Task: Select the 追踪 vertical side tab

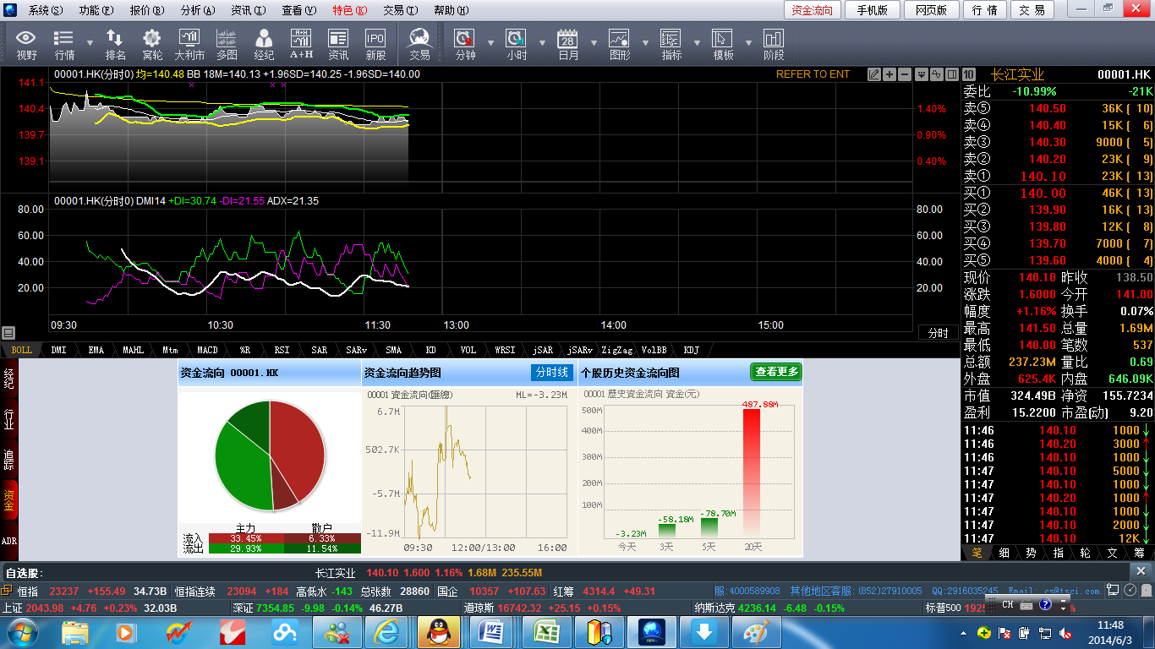Action: coord(9,459)
